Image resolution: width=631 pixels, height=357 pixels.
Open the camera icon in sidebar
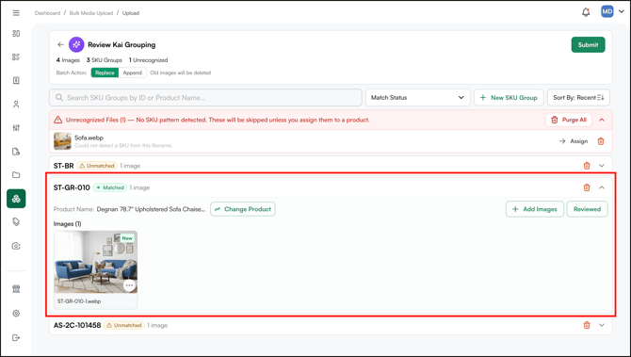(16, 246)
